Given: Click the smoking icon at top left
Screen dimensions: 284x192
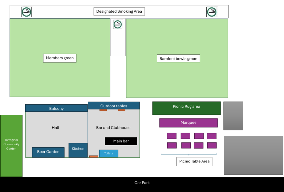Looking at the screenshot, I should [26, 12].
